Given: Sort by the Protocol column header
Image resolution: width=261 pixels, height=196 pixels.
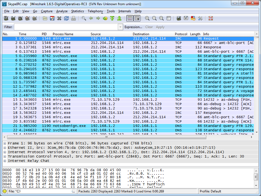Looking at the screenshot, I should [x=182, y=34].
